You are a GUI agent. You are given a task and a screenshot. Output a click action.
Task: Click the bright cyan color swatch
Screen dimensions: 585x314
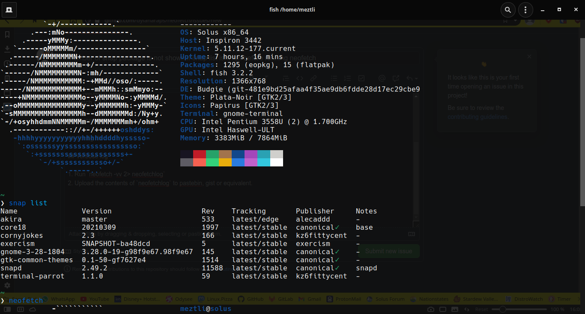tap(264, 162)
